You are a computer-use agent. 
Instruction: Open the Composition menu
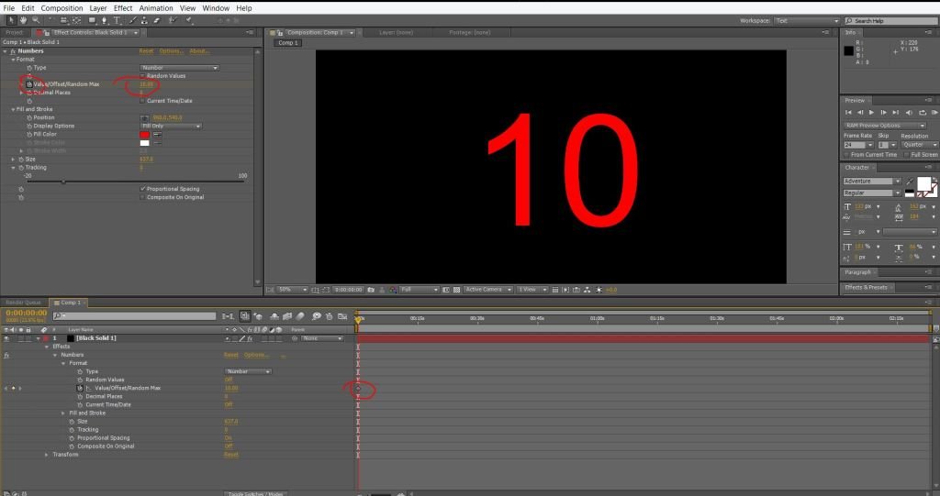[62, 8]
